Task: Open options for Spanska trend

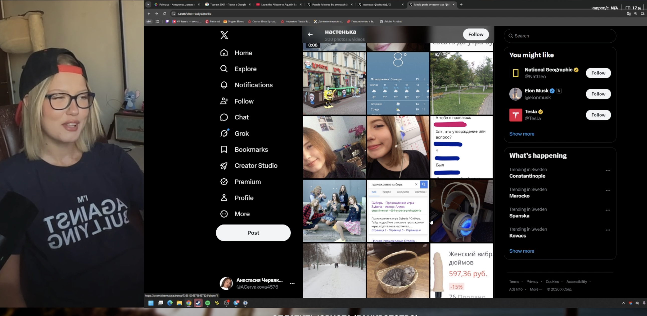Action: (608, 210)
